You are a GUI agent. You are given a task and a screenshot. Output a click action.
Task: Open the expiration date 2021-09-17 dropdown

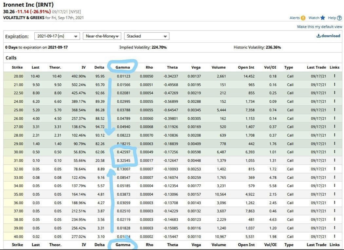click(57, 36)
